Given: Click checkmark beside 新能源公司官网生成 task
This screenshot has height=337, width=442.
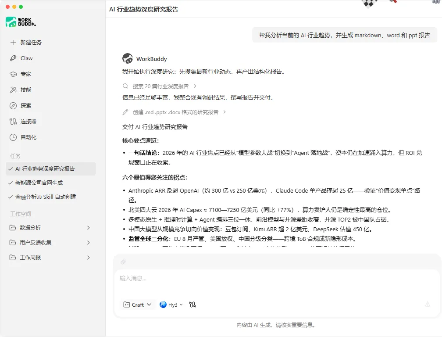Looking at the screenshot, I should click(x=11, y=183).
